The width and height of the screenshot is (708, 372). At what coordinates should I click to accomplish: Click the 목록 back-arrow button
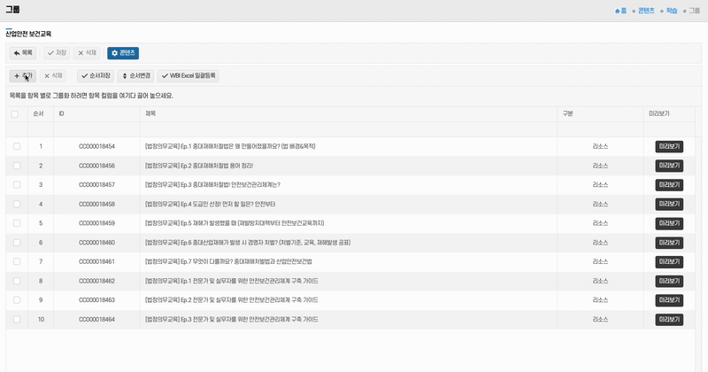23,54
